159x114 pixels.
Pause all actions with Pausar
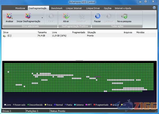[97, 16]
